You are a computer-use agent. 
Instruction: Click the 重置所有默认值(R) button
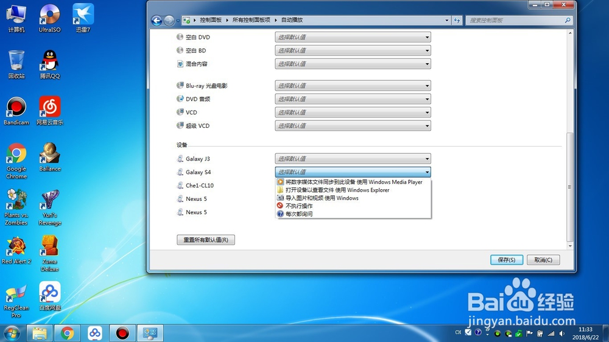206,240
